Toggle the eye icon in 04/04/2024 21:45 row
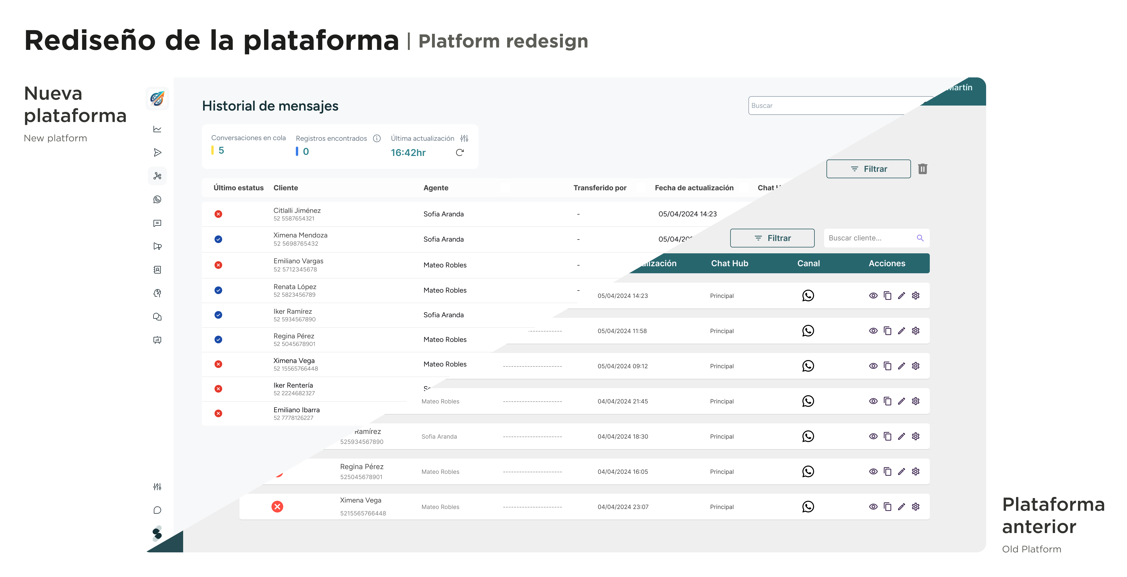The height and width of the screenshot is (577, 1127). click(873, 401)
